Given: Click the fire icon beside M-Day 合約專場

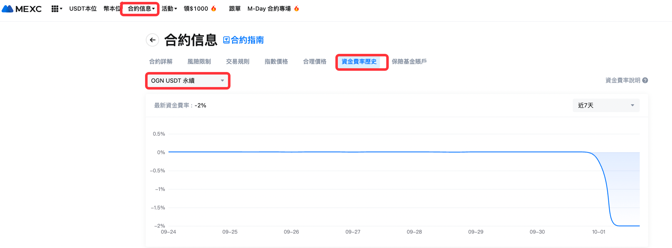Looking at the screenshot, I should [x=296, y=8].
